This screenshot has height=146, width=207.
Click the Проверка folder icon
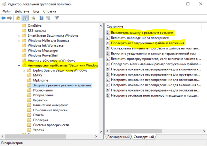[x=29, y=120]
